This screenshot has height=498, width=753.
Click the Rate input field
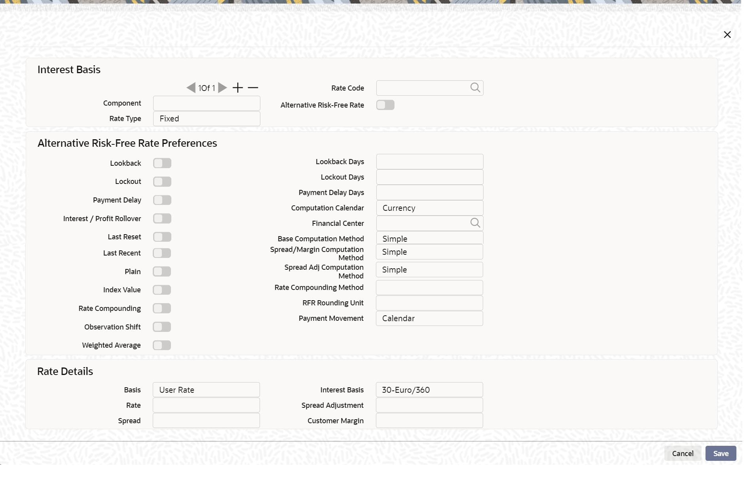206,405
